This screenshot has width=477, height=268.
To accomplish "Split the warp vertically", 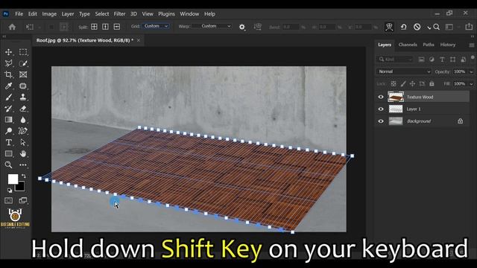I will pos(105,27).
